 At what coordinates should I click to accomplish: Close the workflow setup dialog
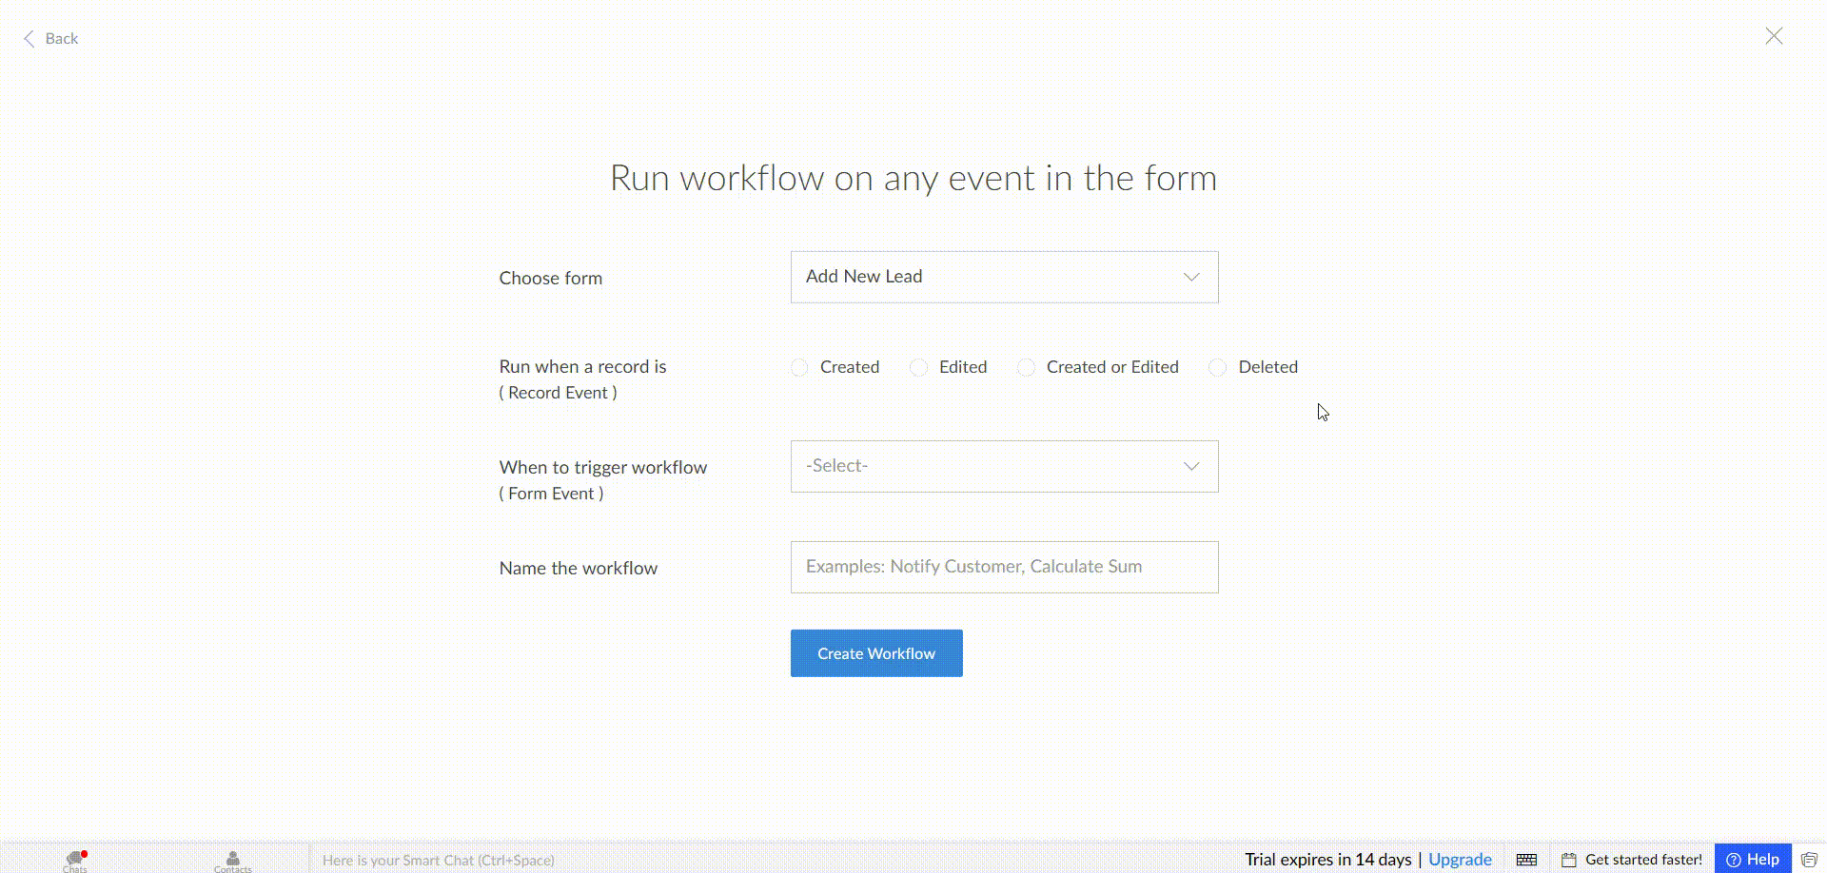click(x=1774, y=36)
